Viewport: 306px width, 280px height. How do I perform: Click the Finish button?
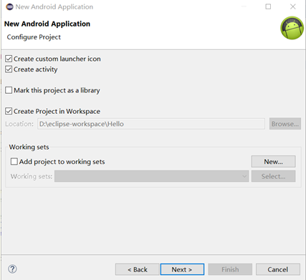230,269
